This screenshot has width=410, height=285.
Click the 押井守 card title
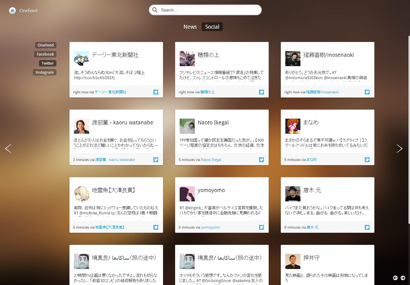312,258
